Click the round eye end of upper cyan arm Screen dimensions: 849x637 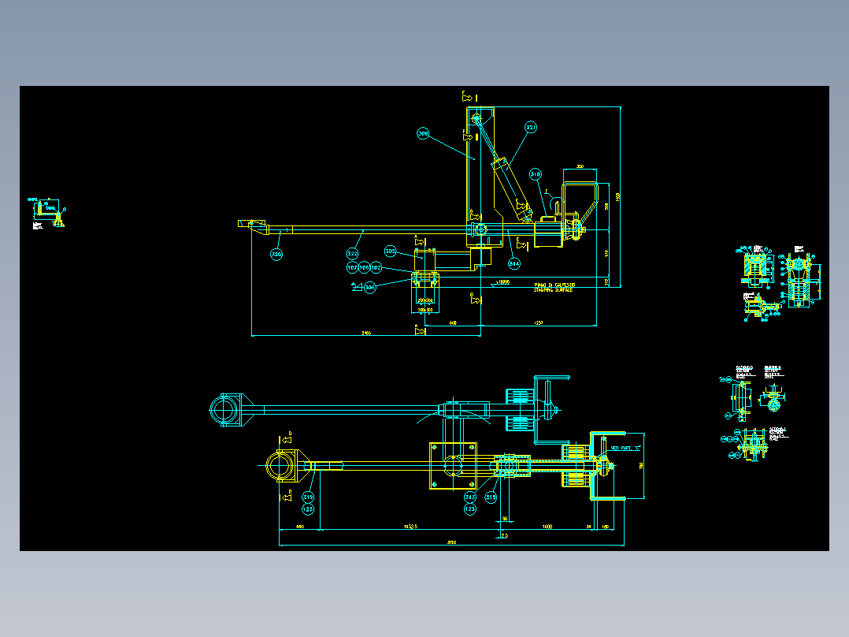(x=224, y=410)
